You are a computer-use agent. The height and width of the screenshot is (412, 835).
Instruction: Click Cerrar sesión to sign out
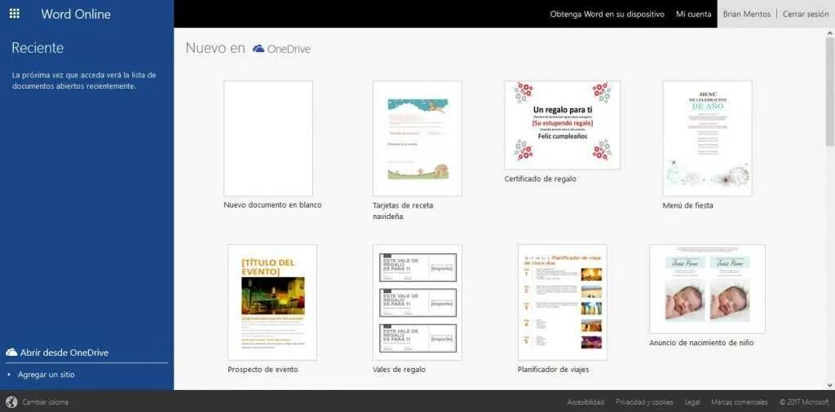[x=806, y=15]
